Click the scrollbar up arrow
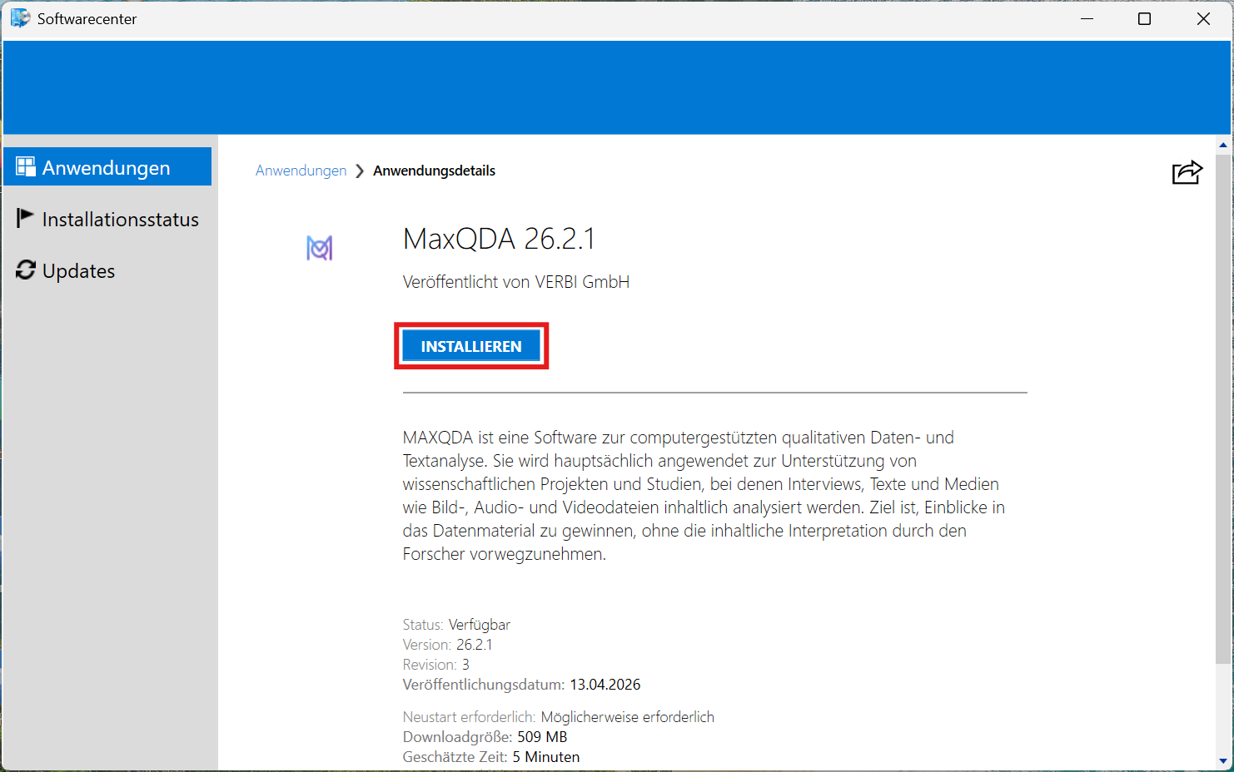The image size is (1234, 772). (1223, 145)
